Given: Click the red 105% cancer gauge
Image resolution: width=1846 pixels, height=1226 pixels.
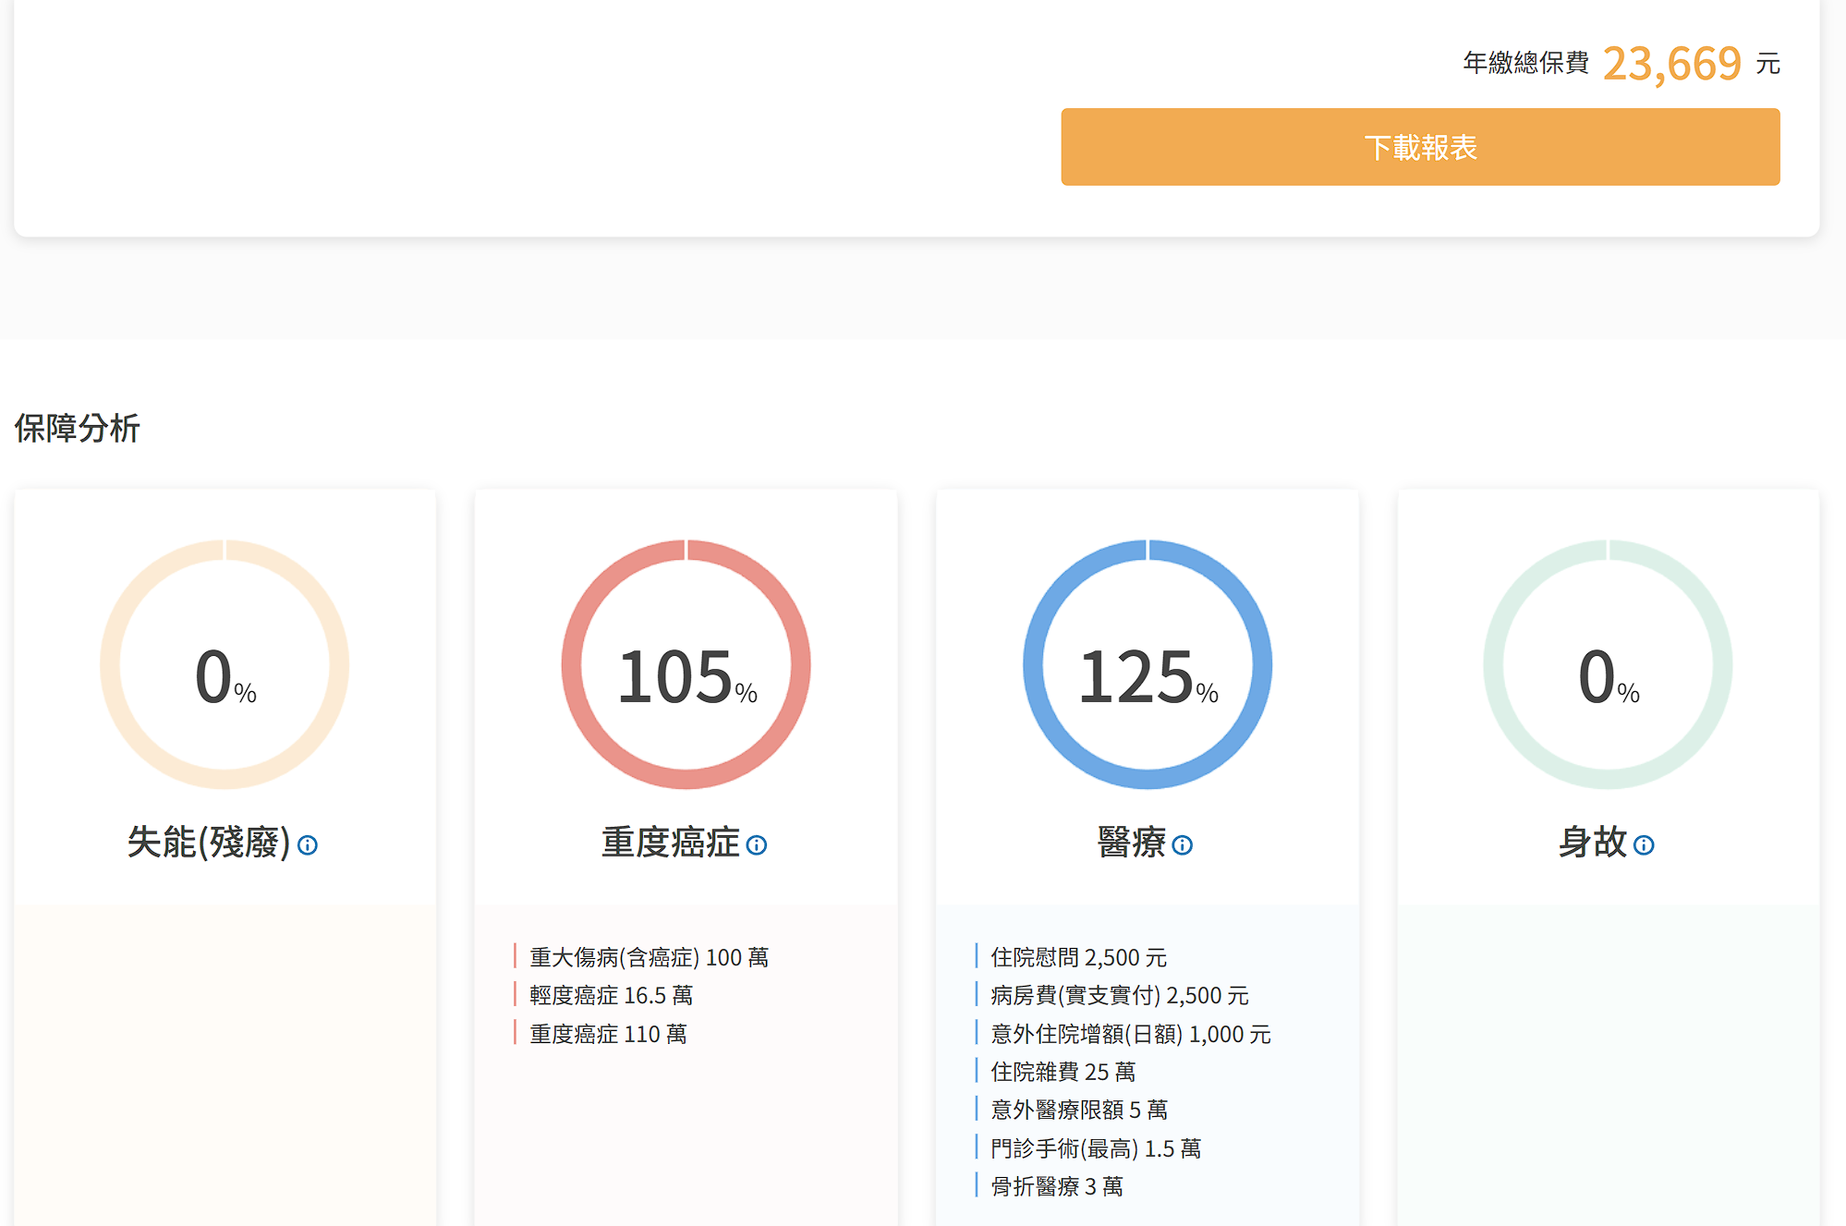Looking at the screenshot, I should click(x=686, y=665).
